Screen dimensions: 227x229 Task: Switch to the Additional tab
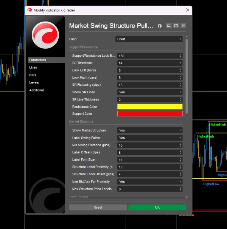(x=36, y=90)
